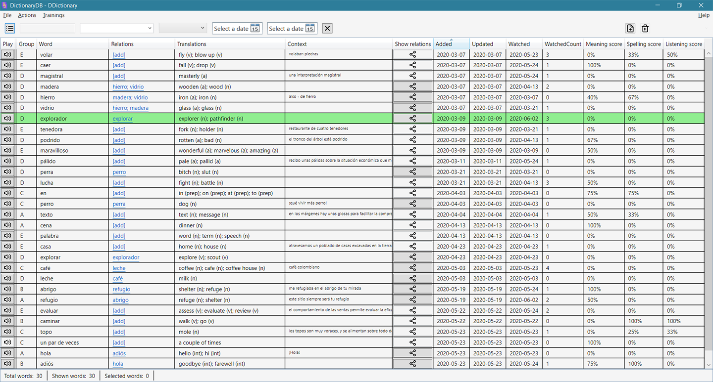
Task: Play pronunciation of café
Action: tap(7, 268)
